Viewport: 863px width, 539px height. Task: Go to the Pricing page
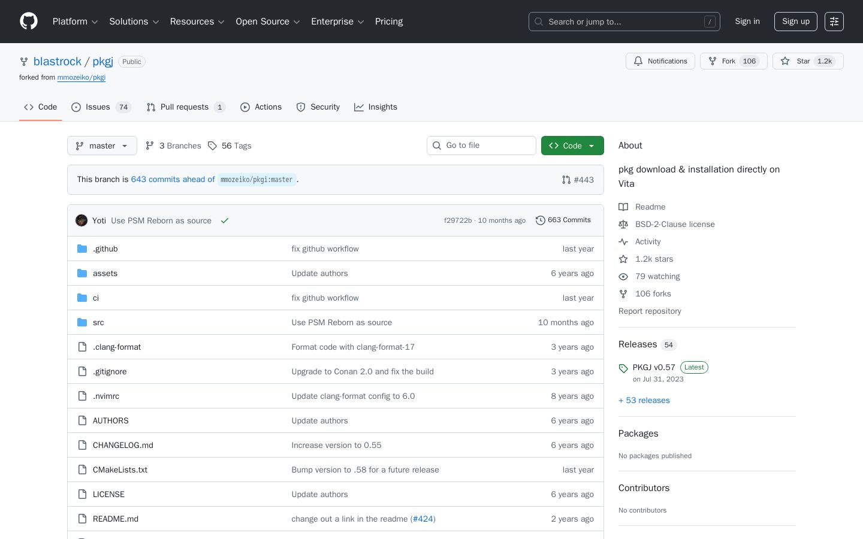coord(389,22)
